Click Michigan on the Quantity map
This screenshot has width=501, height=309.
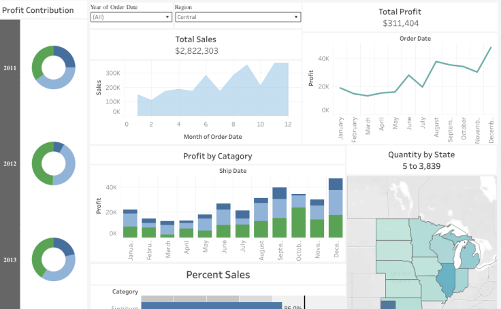(x=469, y=257)
